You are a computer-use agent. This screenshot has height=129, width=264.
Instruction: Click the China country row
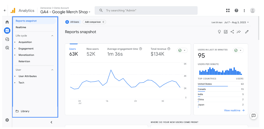220,100
